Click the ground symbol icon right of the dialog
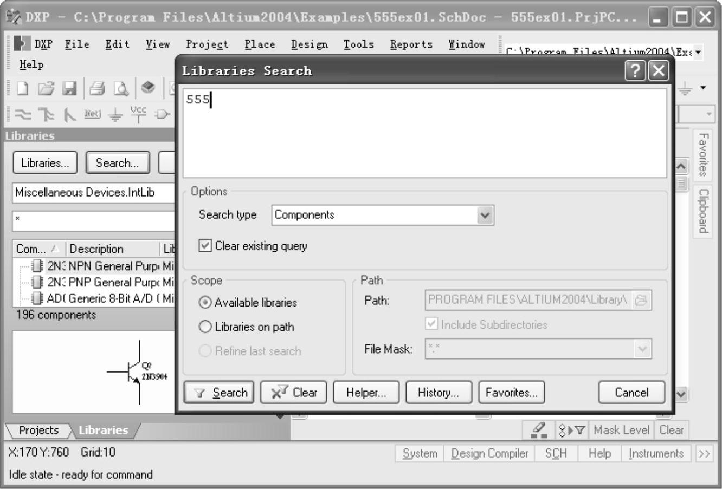This screenshot has width=722, height=489. (x=686, y=88)
